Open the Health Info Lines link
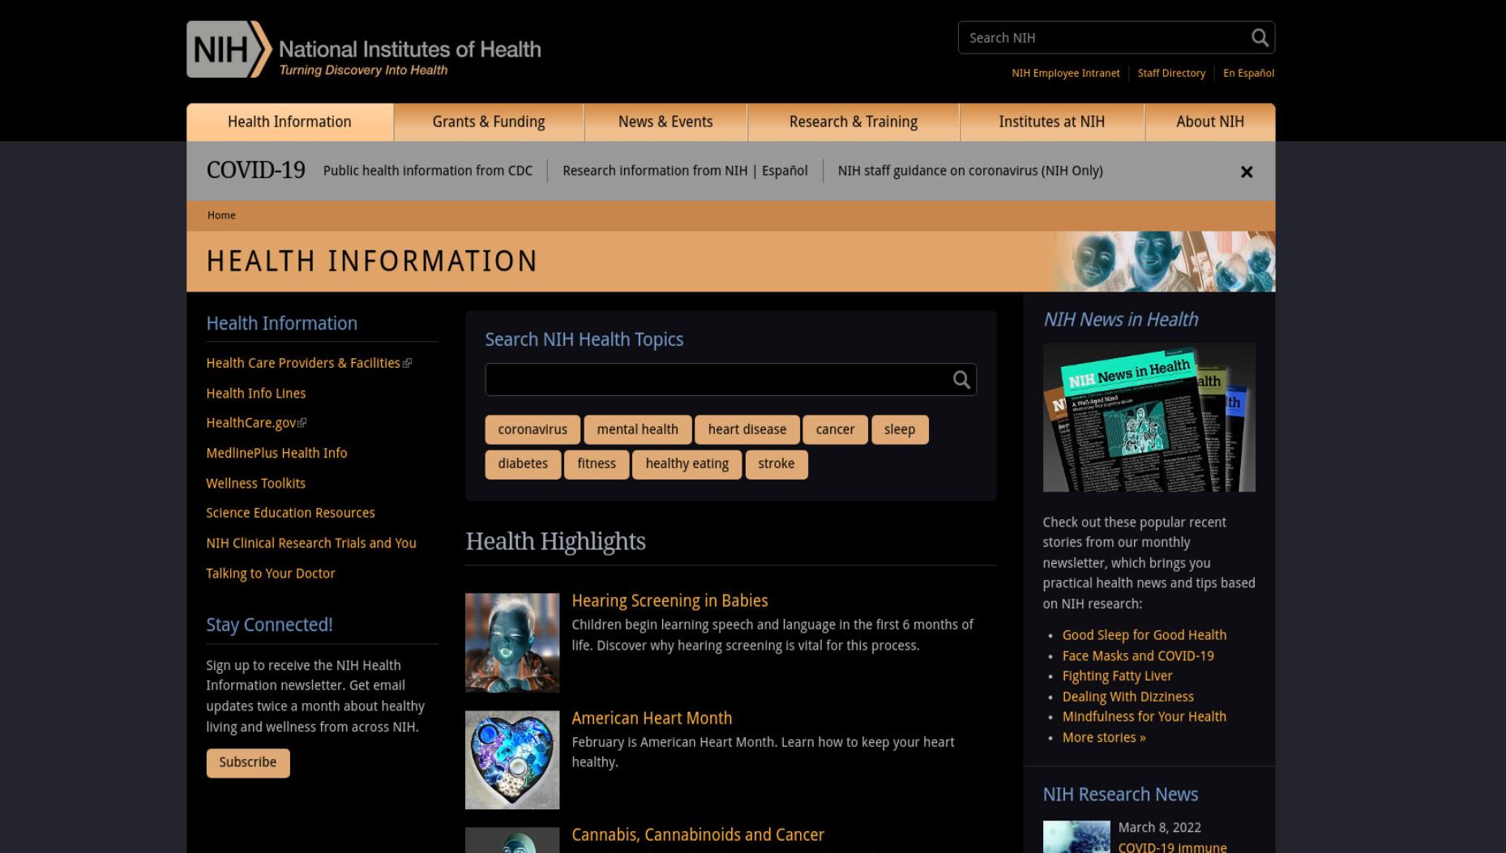Image resolution: width=1506 pixels, height=853 pixels. [x=255, y=393]
